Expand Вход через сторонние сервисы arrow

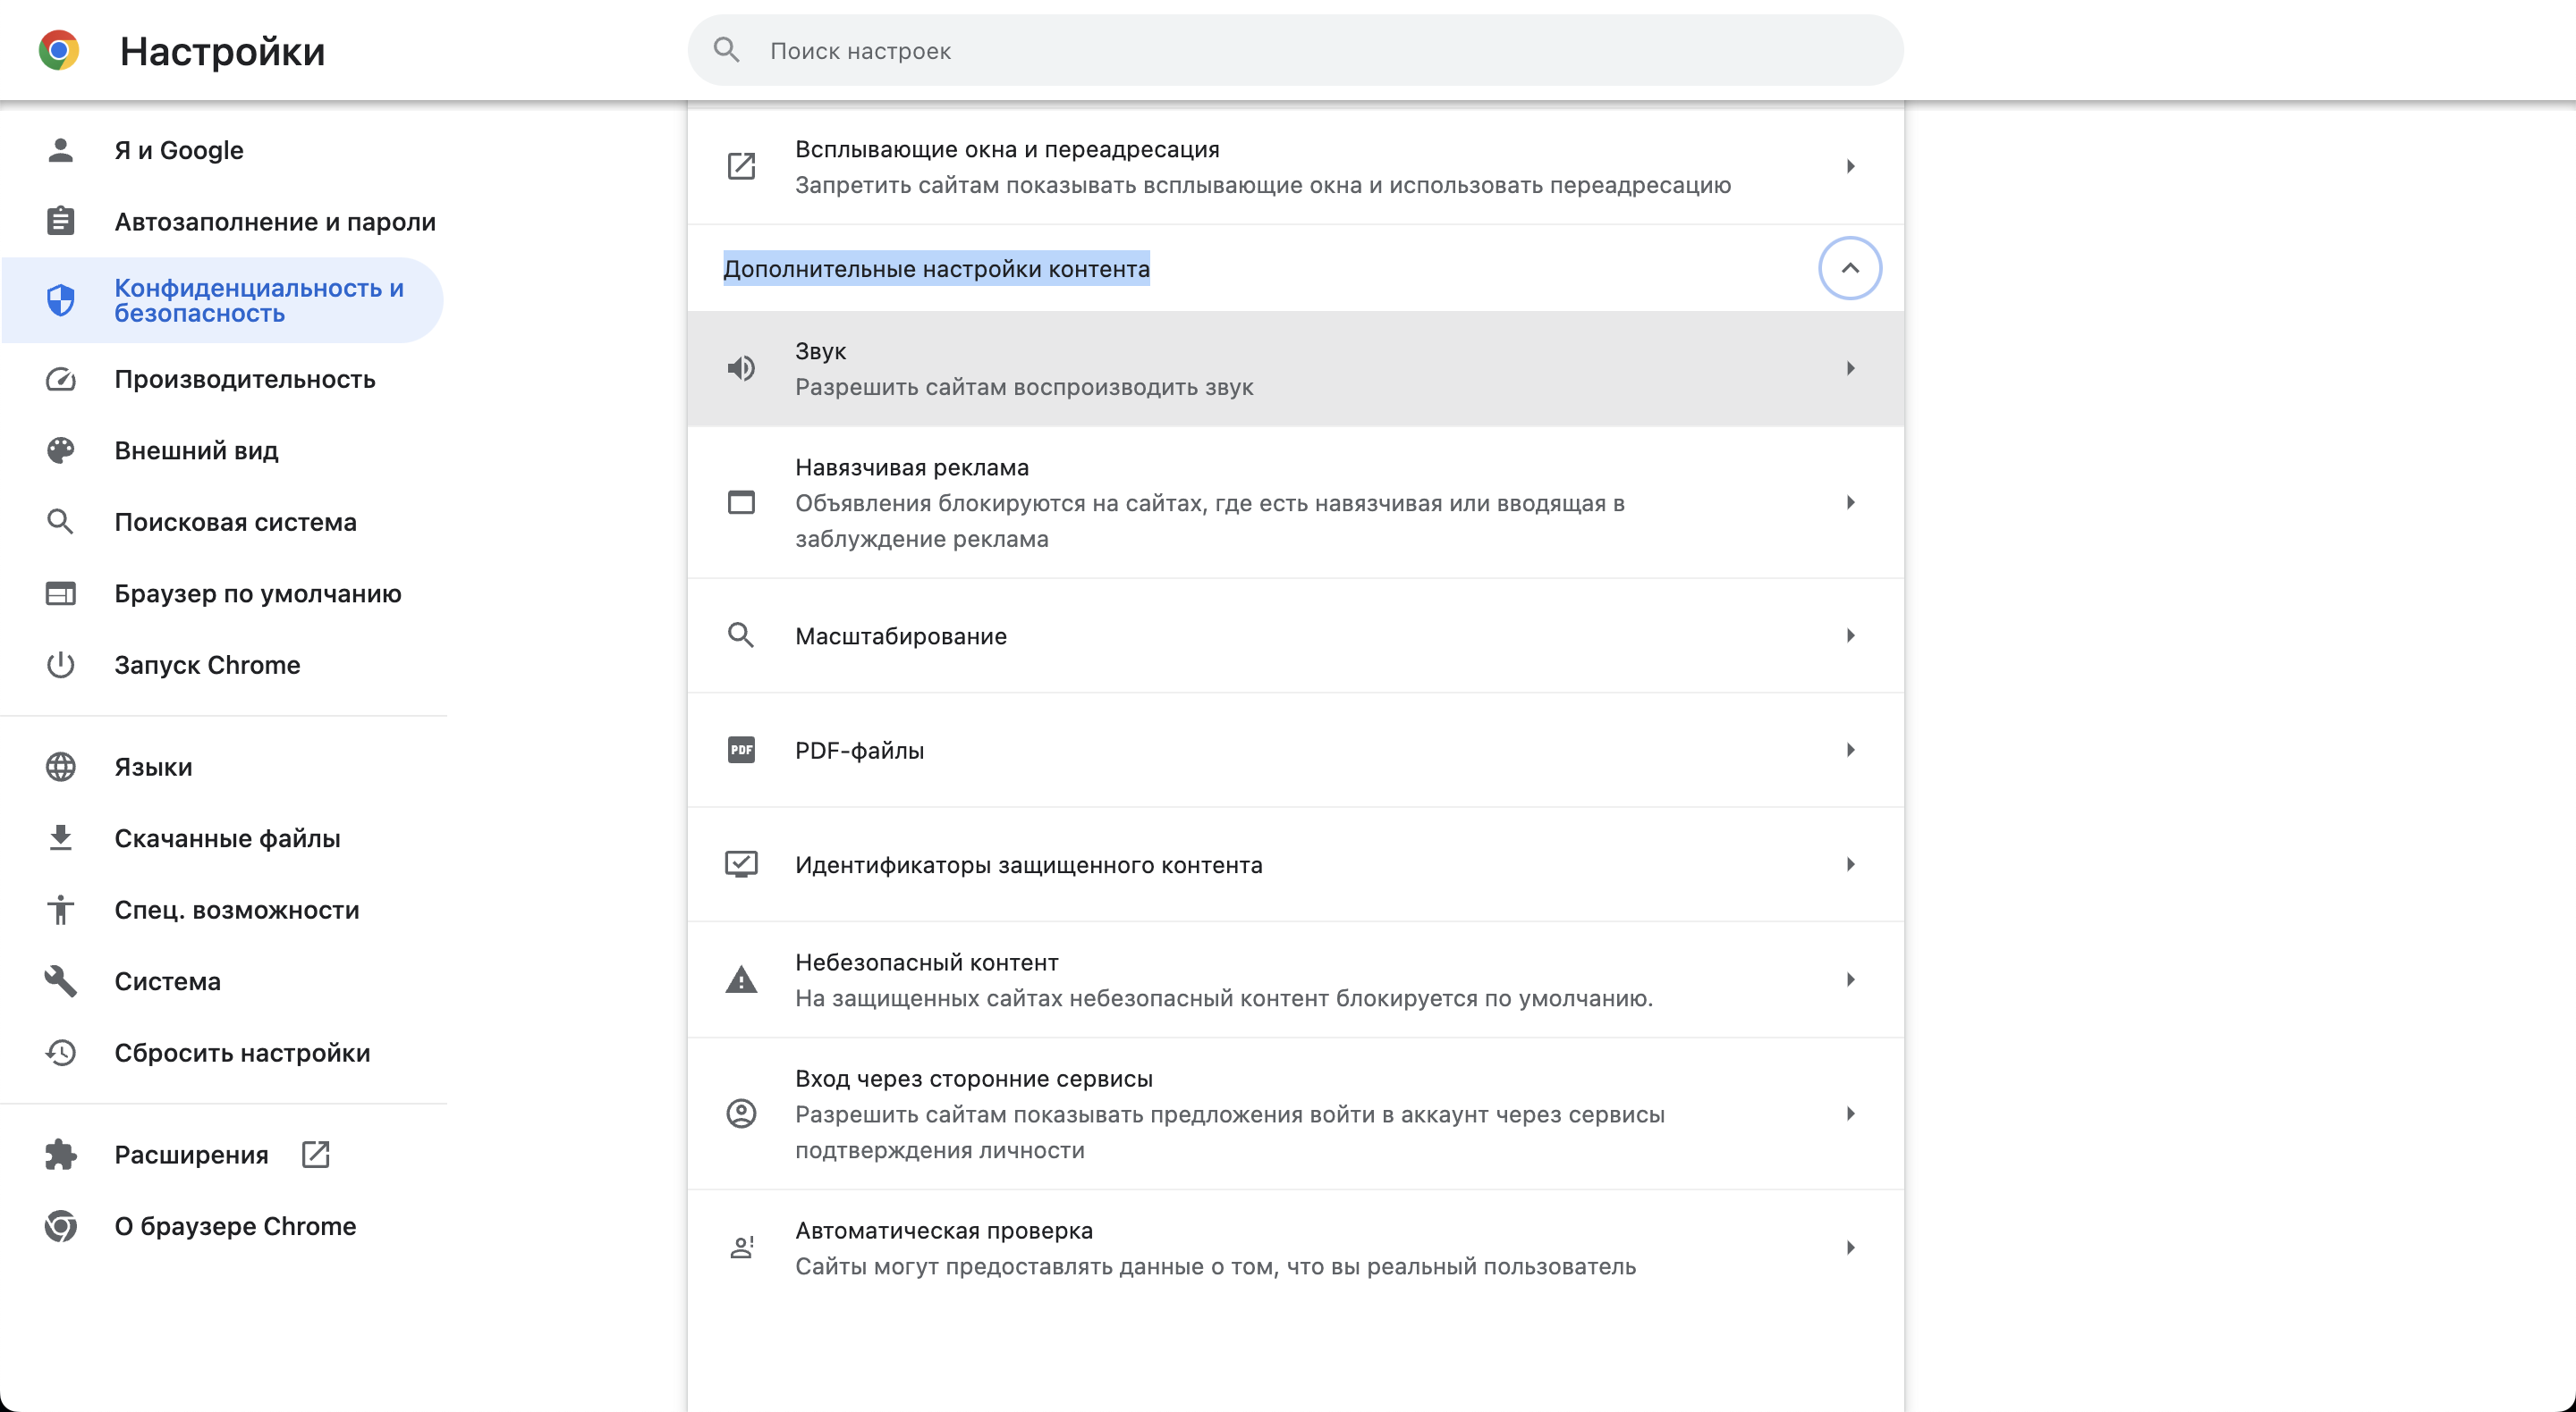[1850, 1114]
